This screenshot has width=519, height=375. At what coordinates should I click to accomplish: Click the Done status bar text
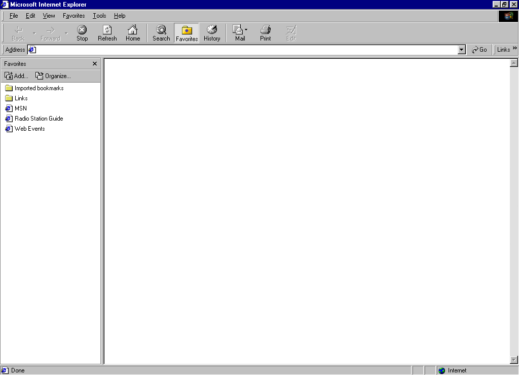18,370
